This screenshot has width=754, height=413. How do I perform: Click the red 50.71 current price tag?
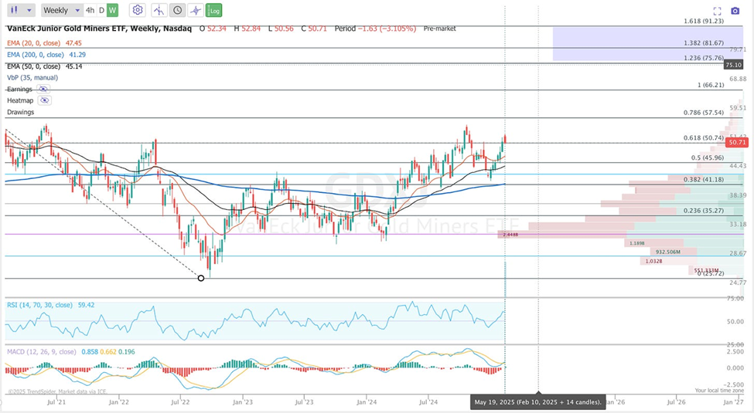click(736, 142)
